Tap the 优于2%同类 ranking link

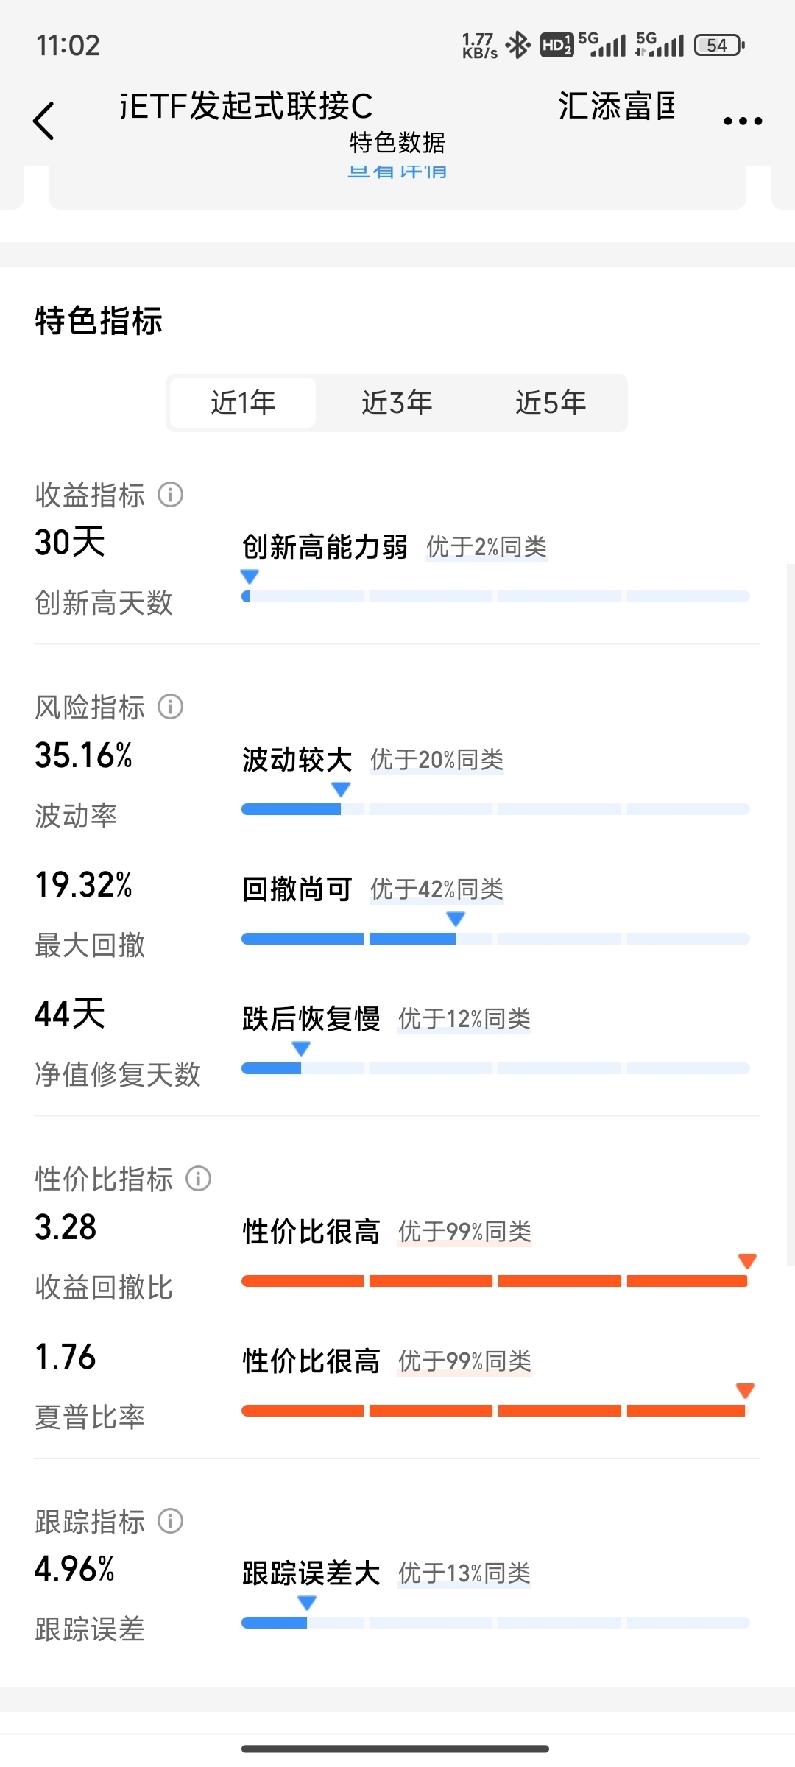pyautogui.click(x=487, y=547)
